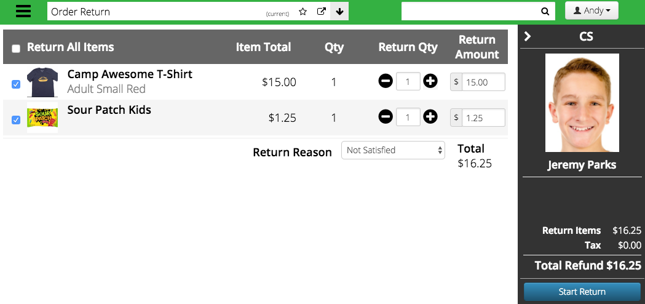Expand page history down-arrow dropdown
This screenshot has height=304, width=645.
coord(339,12)
